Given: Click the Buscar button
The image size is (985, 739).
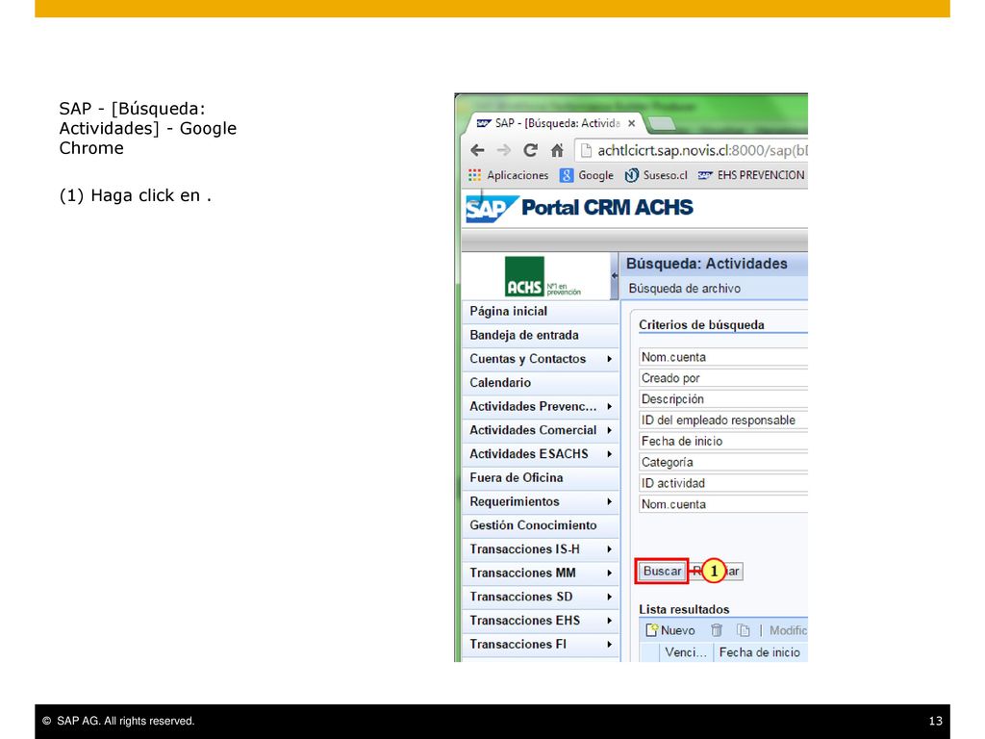Looking at the screenshot, I should pyautogui.click(x=662, y=572).
